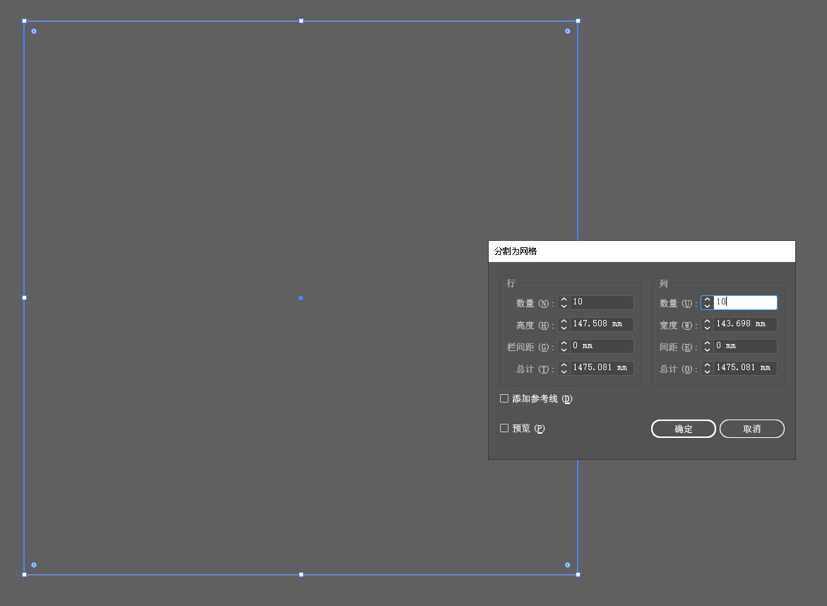This screenshot has width=827, height=606.
Task: Click stepper arrows for row 高度 (H)
Action: [564, 323]
